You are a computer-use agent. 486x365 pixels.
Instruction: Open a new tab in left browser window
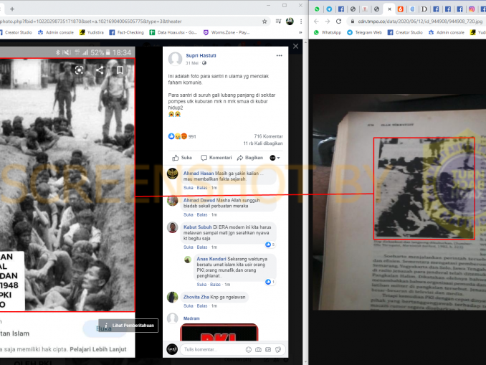pyautogui.click(x=12, y=9)
